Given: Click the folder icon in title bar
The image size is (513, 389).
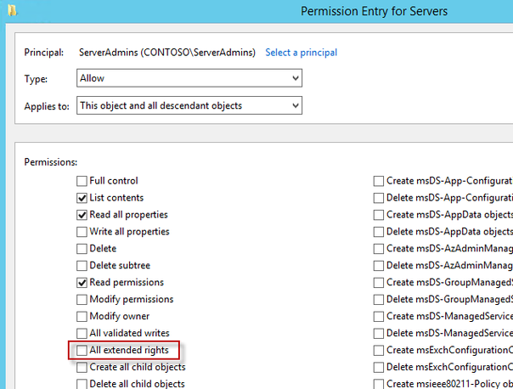Looking at the screenshot, I should click(x=8, y=12).
